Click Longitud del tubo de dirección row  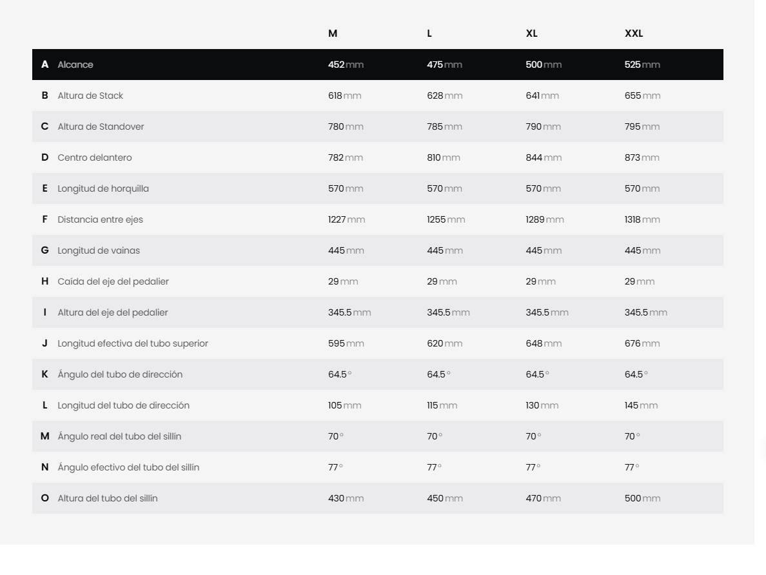378,405
